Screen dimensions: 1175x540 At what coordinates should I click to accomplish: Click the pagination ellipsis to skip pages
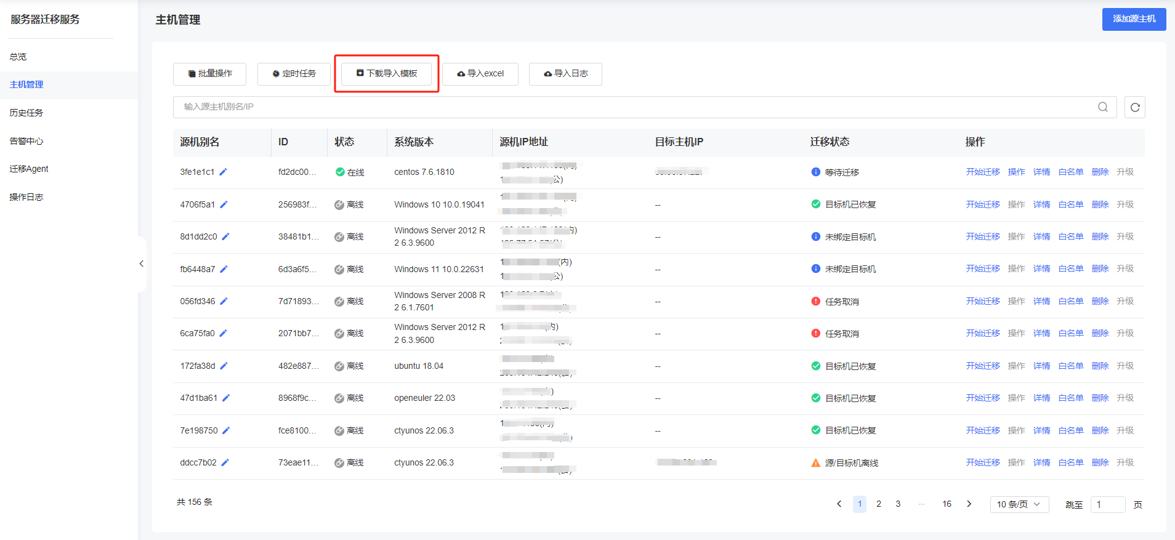coord(921,504)
